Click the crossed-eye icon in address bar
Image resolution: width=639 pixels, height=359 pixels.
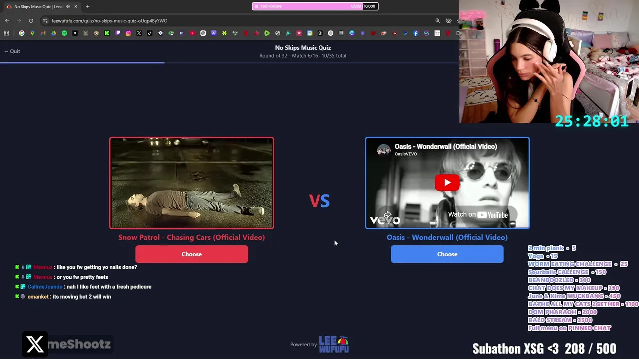pyautogui.click(x=448, y=21)
